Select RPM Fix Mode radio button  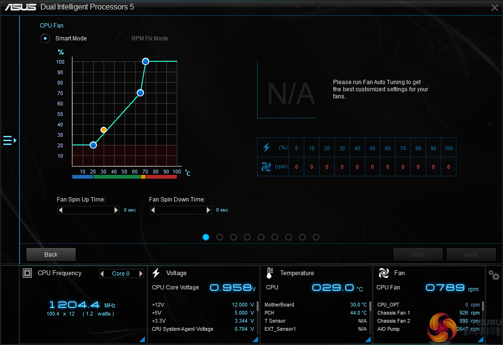coord(121,38)
